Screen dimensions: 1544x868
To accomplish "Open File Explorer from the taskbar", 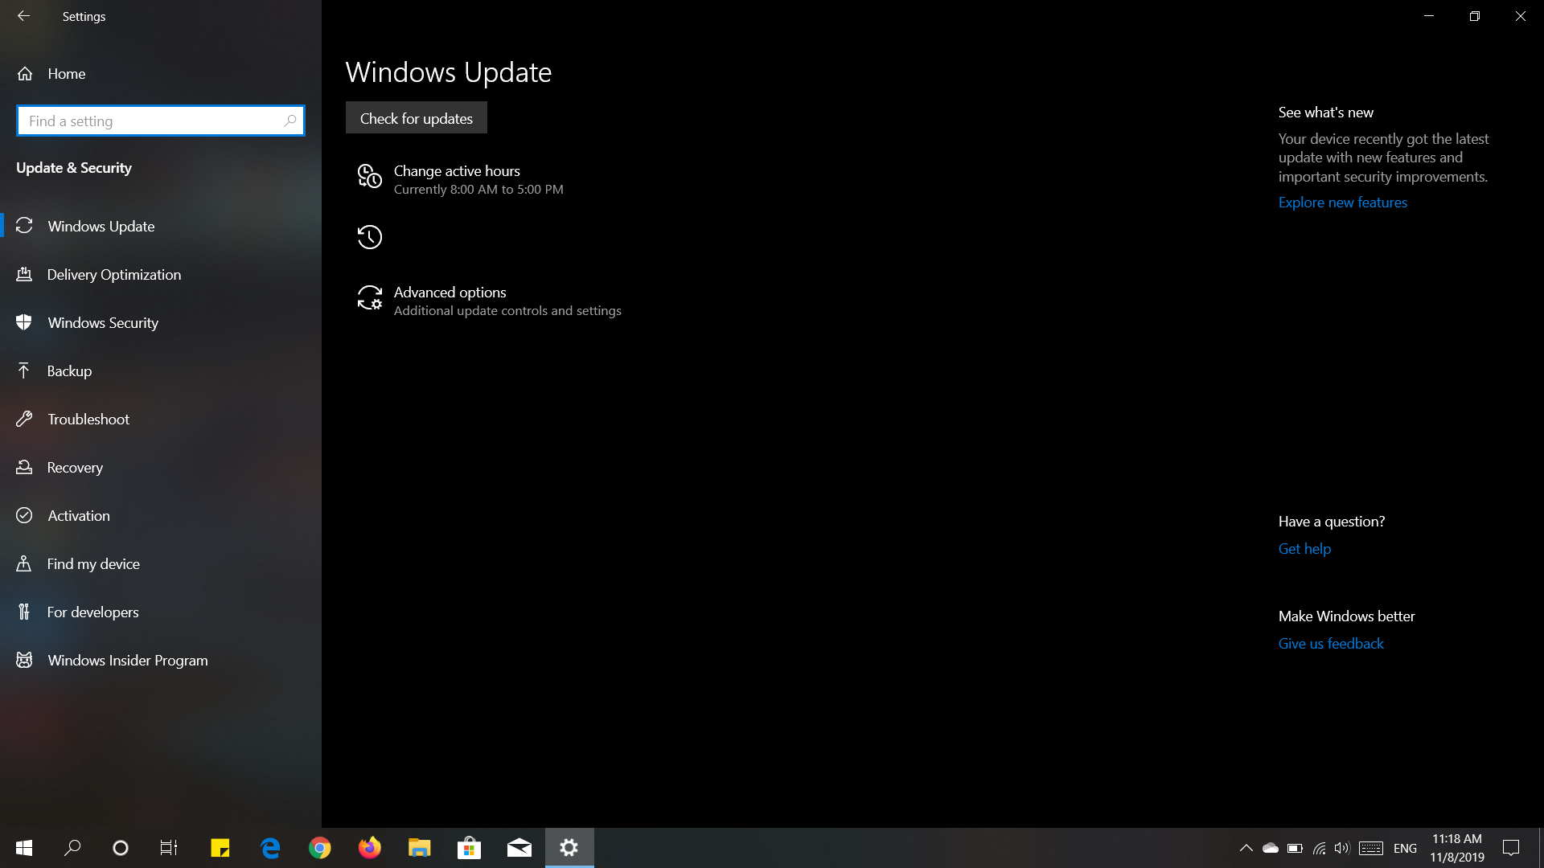I will (420, 848).
